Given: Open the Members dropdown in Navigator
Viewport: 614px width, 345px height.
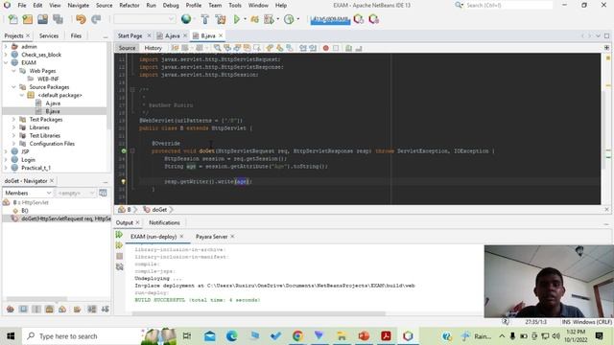Looking at the screenshot, I should (x=28, y=193).
